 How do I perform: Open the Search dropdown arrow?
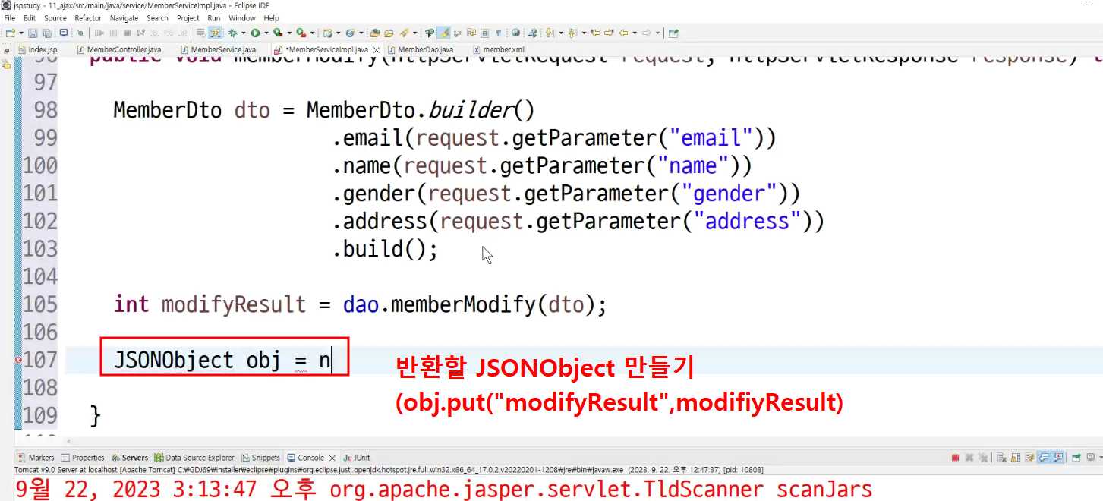[414, 33]
